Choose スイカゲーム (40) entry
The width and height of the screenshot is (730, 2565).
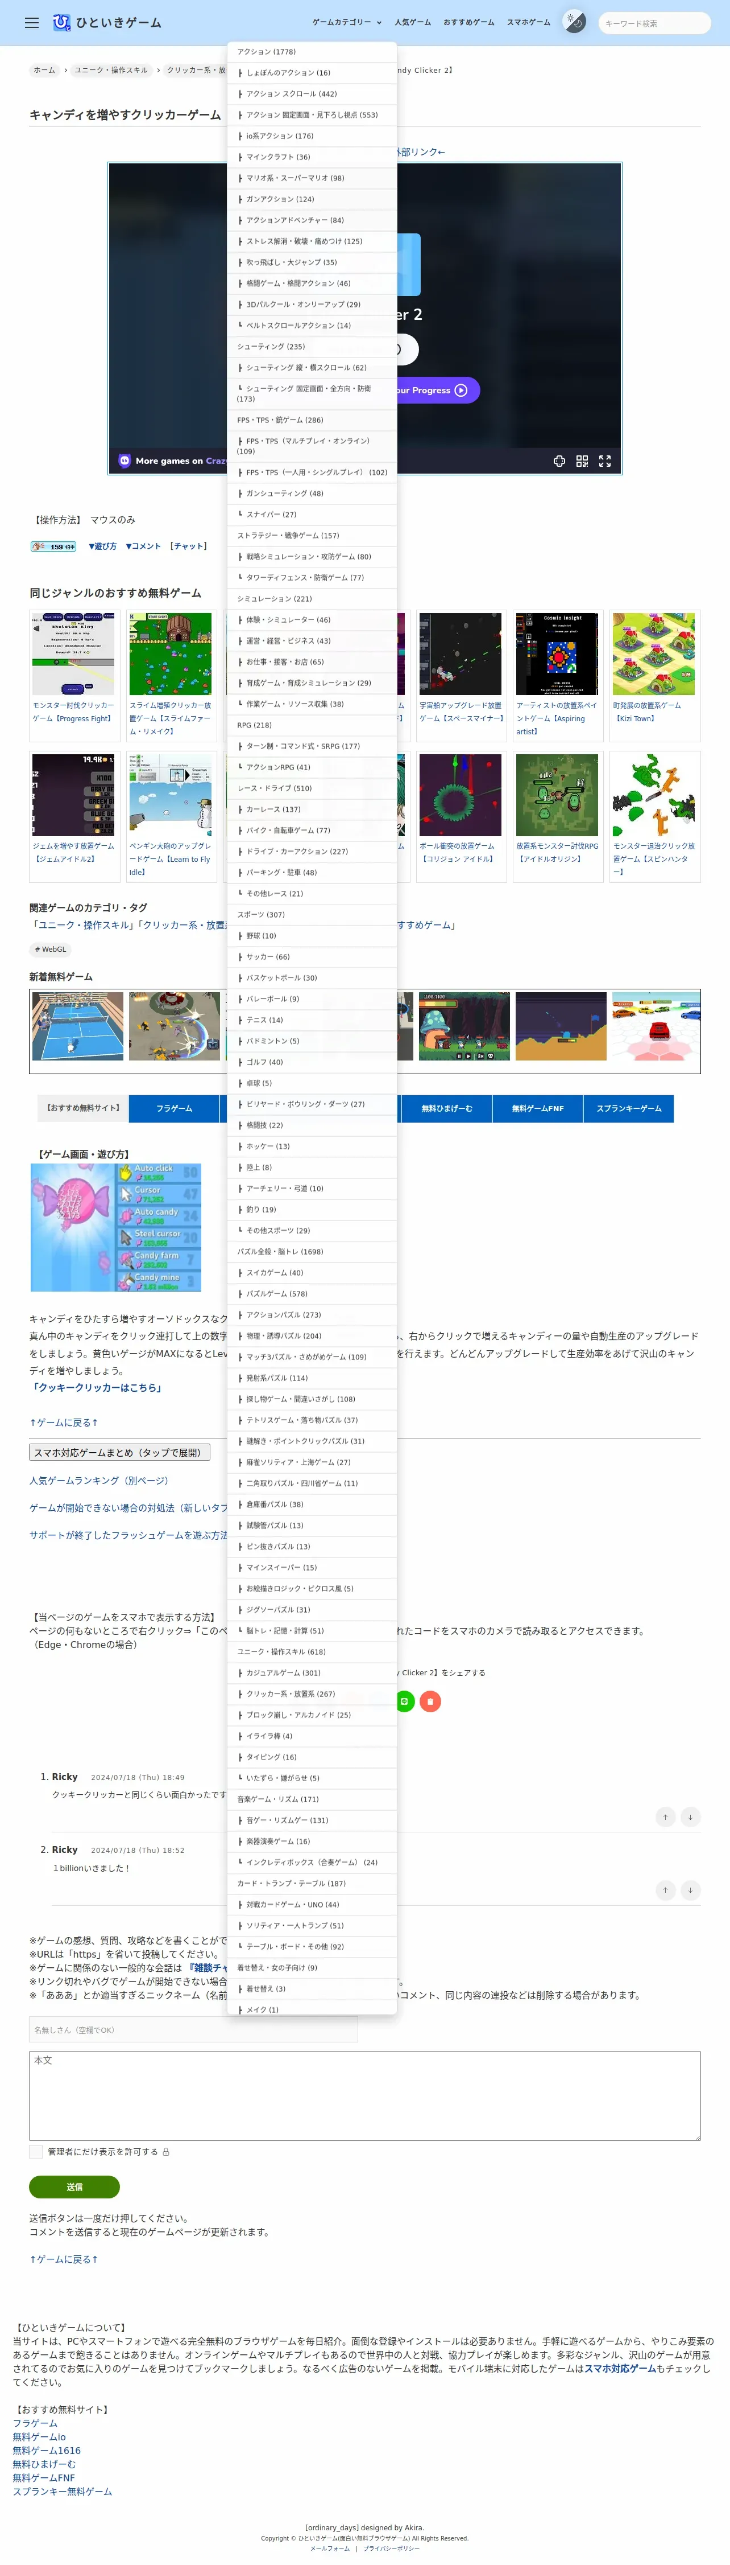tap(312, 1273)
